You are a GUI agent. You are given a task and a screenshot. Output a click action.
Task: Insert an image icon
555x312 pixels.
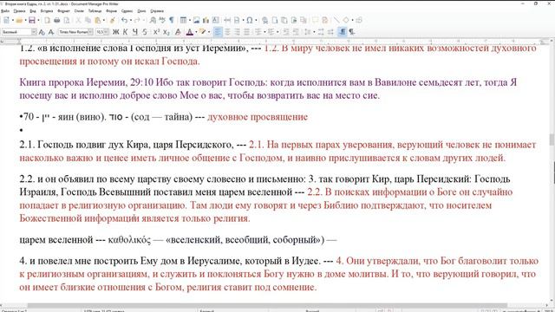coord(197,20)
